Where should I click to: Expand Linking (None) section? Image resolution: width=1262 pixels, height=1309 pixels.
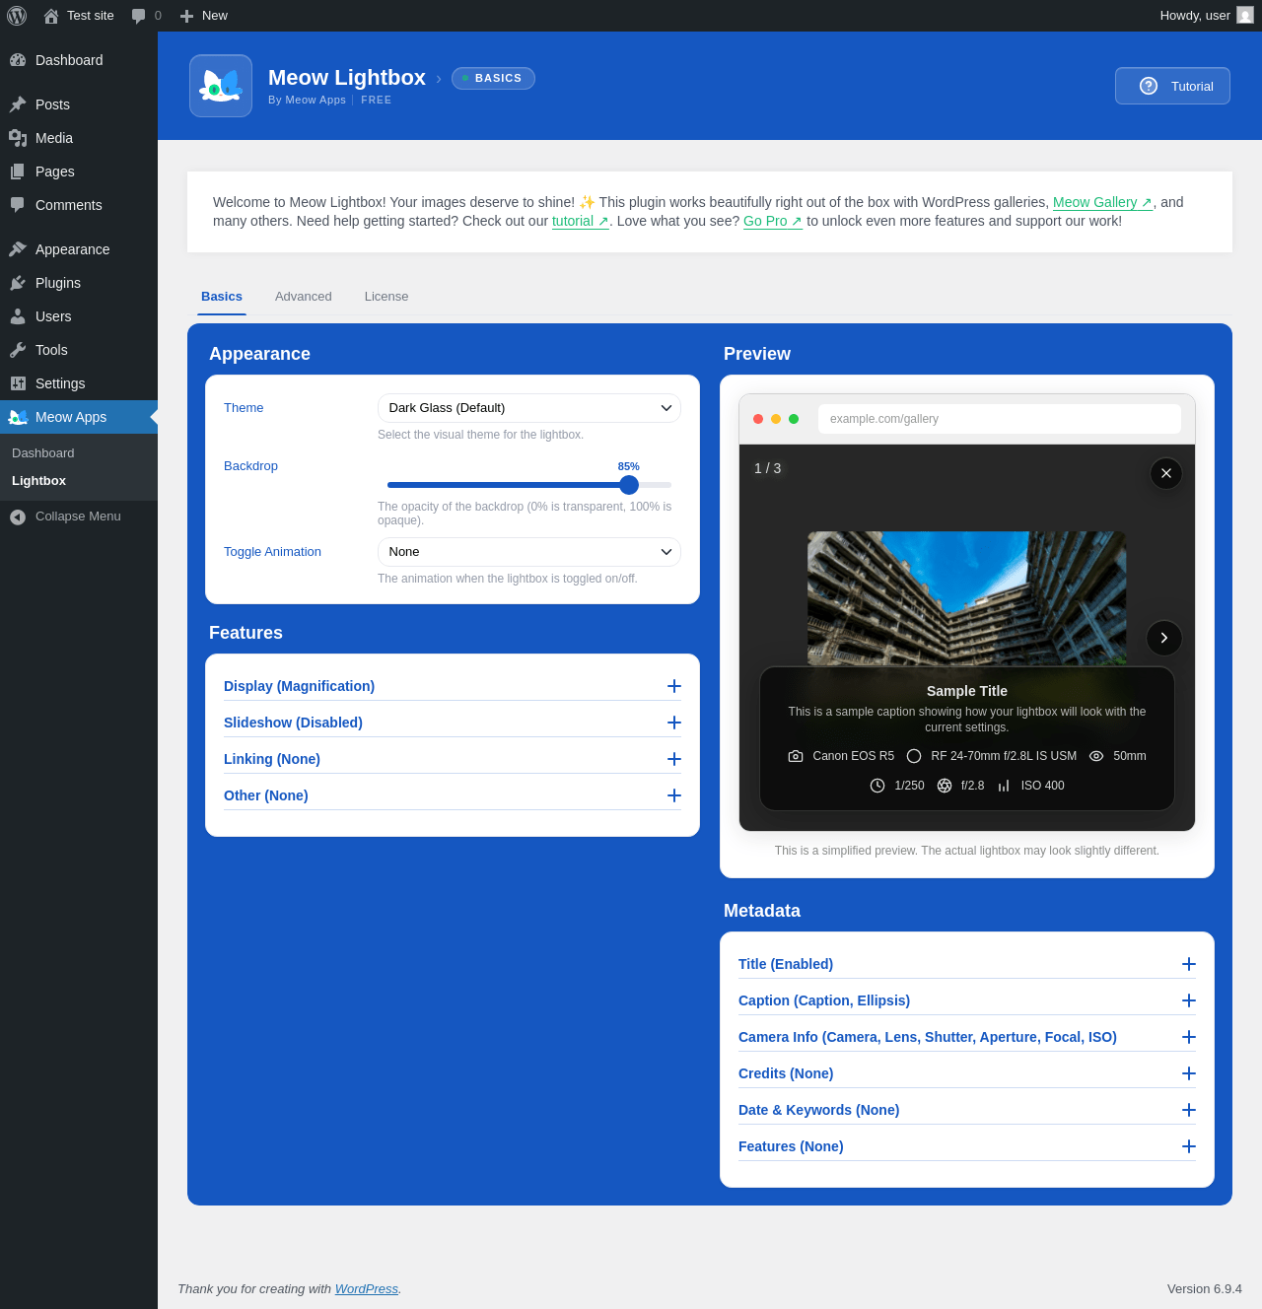pyautogui.click(x=453, y=759)
